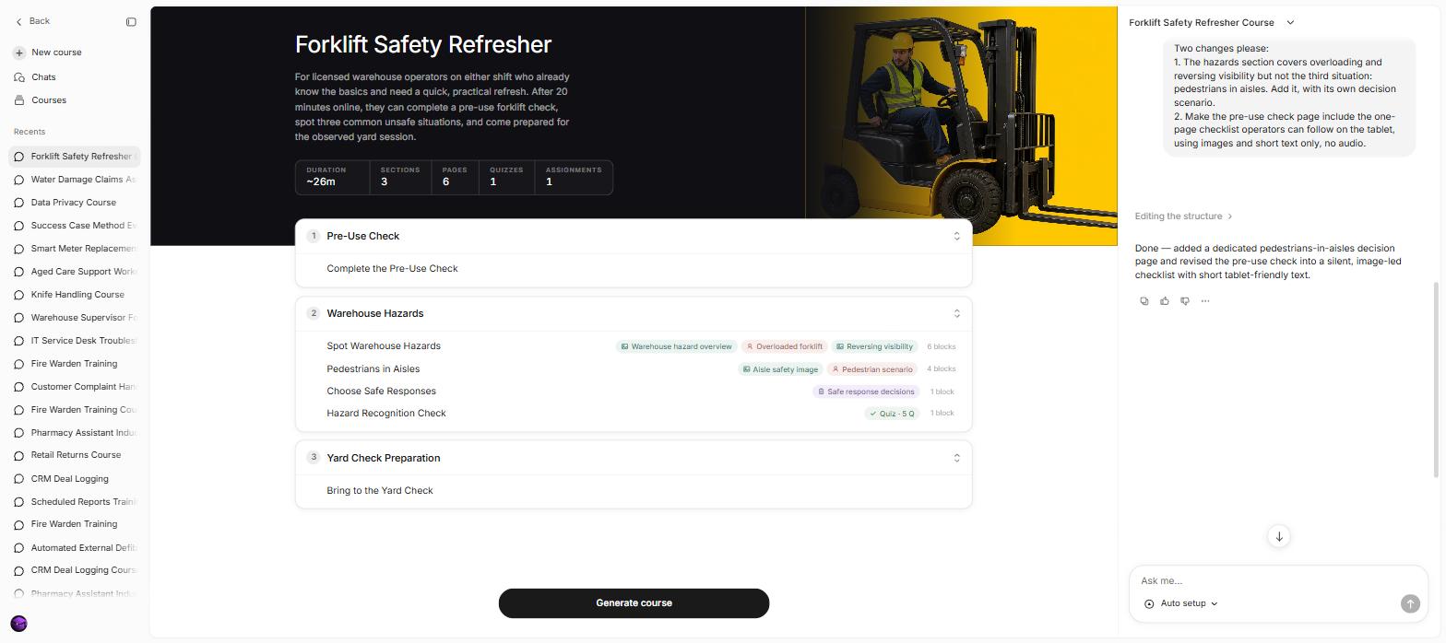Open the Spot Warehouse Hazards page
1446x643 pixels.
click(384, 346)
